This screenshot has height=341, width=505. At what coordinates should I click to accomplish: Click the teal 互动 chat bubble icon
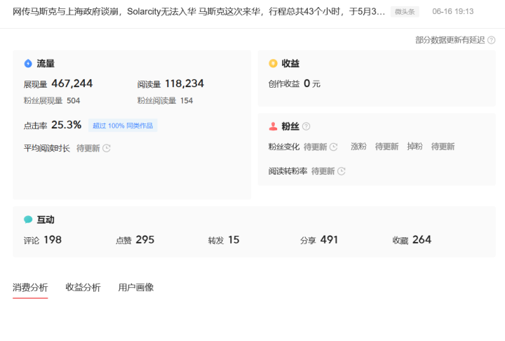coord(28,220)
